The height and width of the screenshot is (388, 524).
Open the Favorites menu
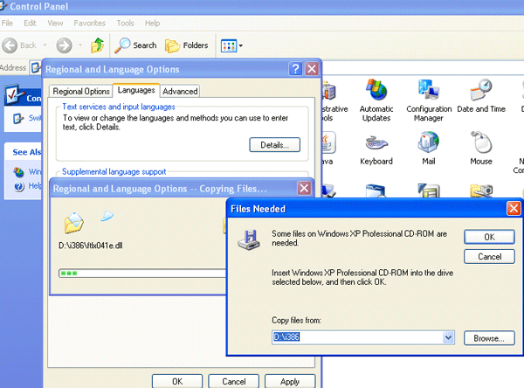point(90,23)
